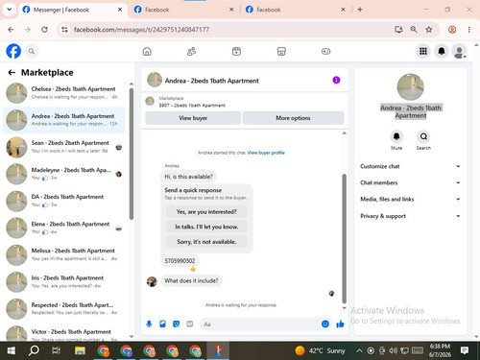The image size is (480, 360).
Task: Send quick reply Yes, are you interested?
Action: coord(206,212)
